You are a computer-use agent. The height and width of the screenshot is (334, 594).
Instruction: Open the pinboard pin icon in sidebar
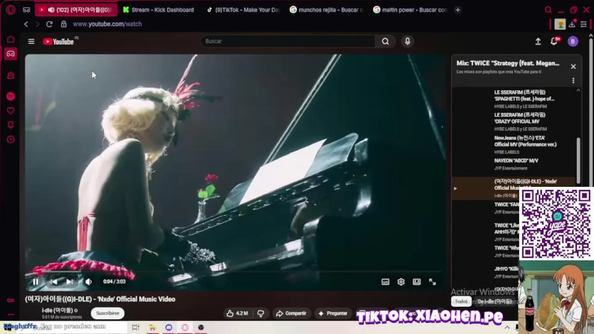(10, 125)
